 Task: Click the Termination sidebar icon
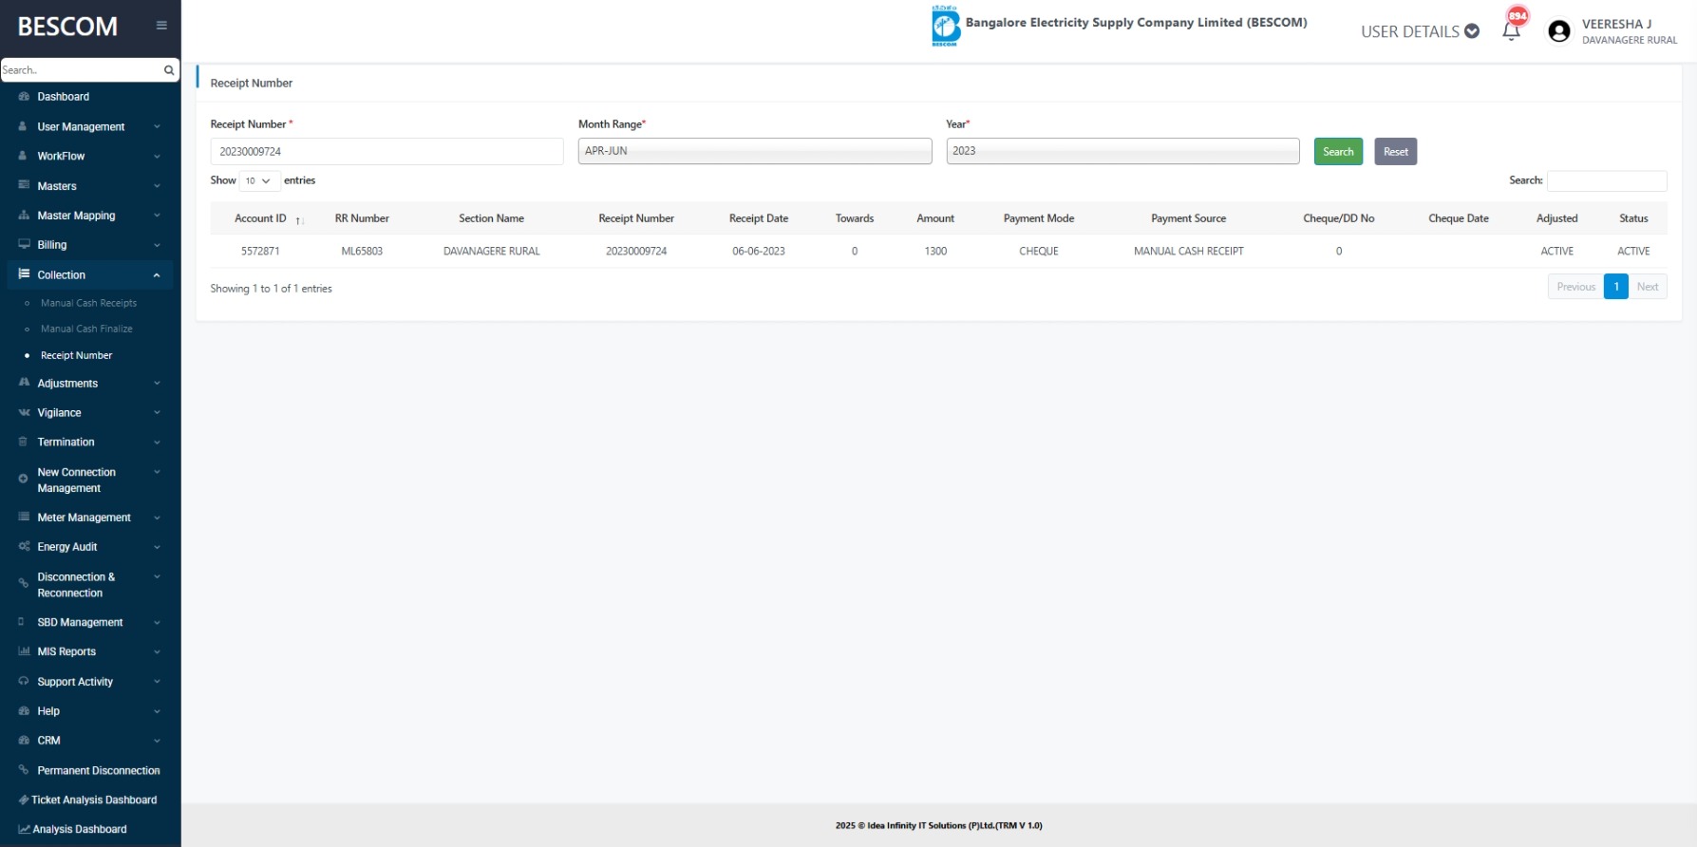point(23,442)
